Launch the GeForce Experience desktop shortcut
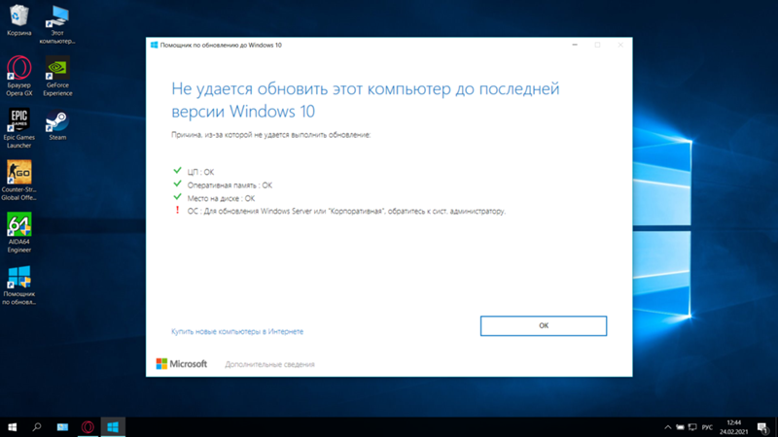The width and height of the screenshot is (778, 437). pos(57,76)
